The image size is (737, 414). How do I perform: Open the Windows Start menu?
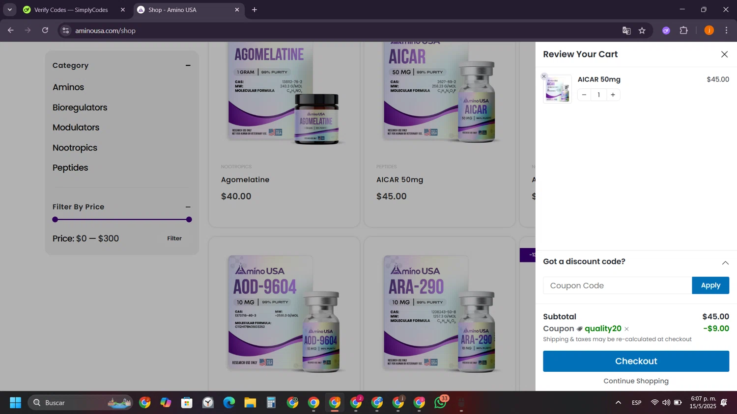(15, 403)
